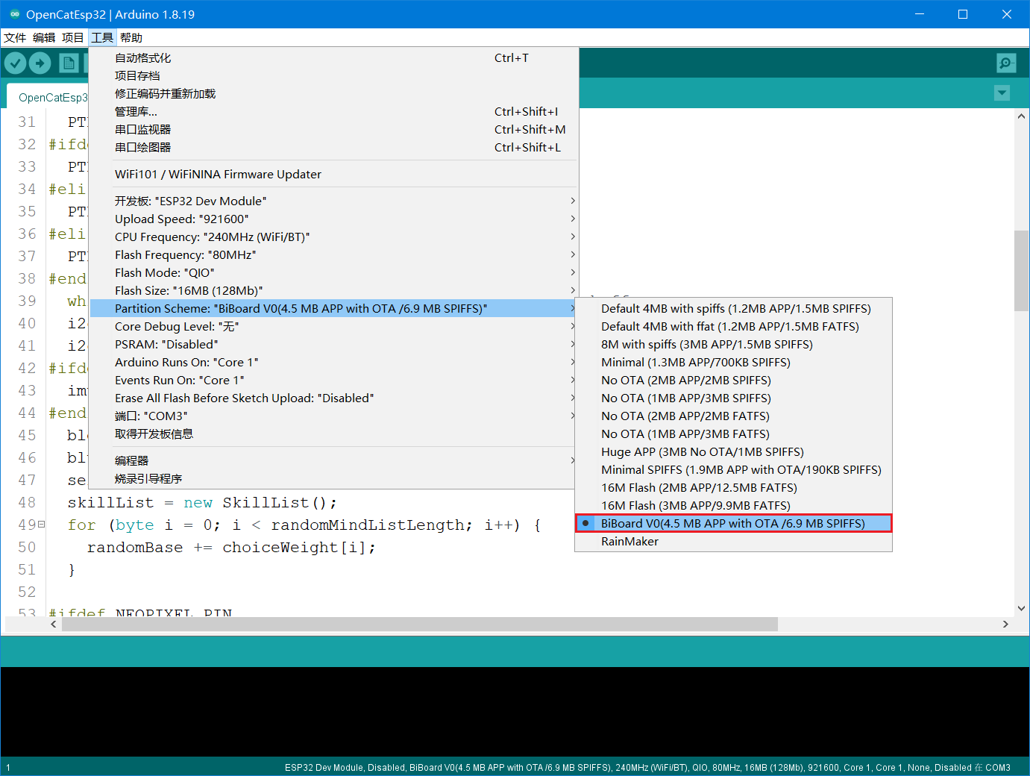Click the Arduino logo in the title bar
The image size is (1030, 776).
pos(13,14)
